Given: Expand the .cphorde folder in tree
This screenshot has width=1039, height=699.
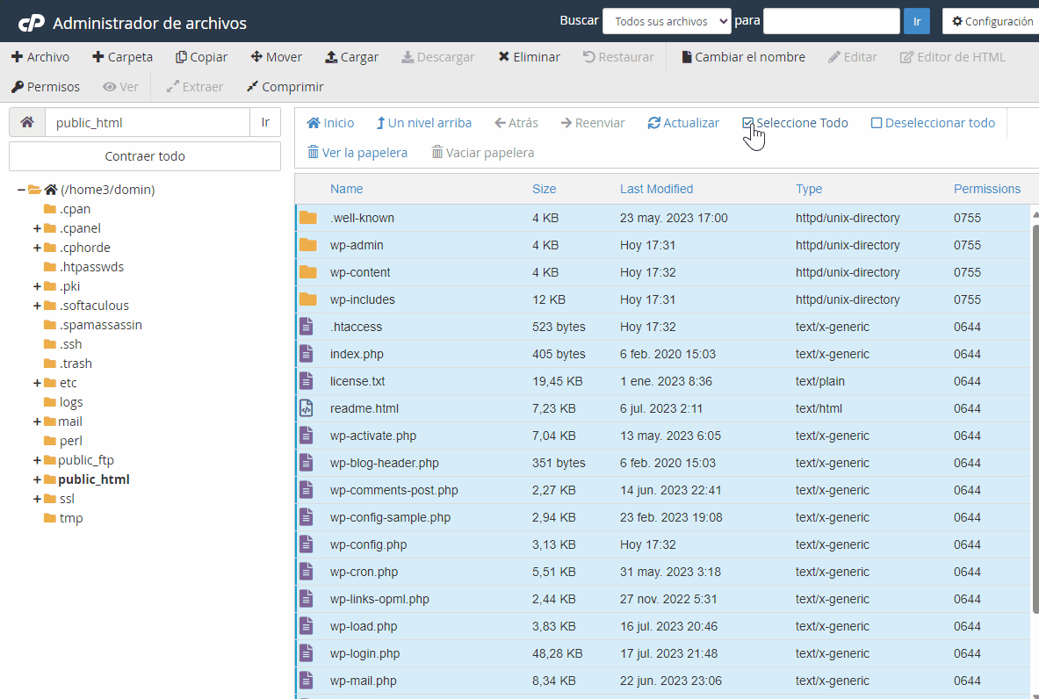Looking at the screenshot, I should pos(37,248).
